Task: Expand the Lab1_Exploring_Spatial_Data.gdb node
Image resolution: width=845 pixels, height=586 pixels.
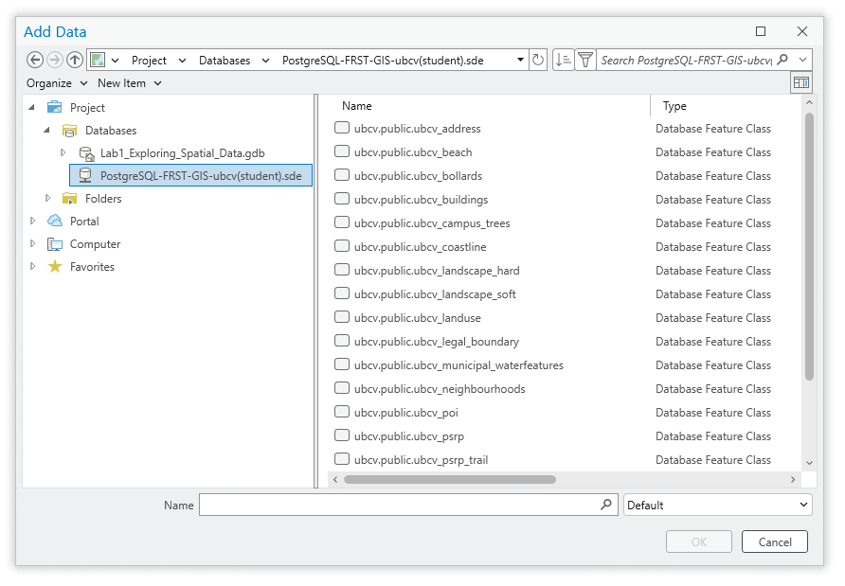Action: click(63, 153)
